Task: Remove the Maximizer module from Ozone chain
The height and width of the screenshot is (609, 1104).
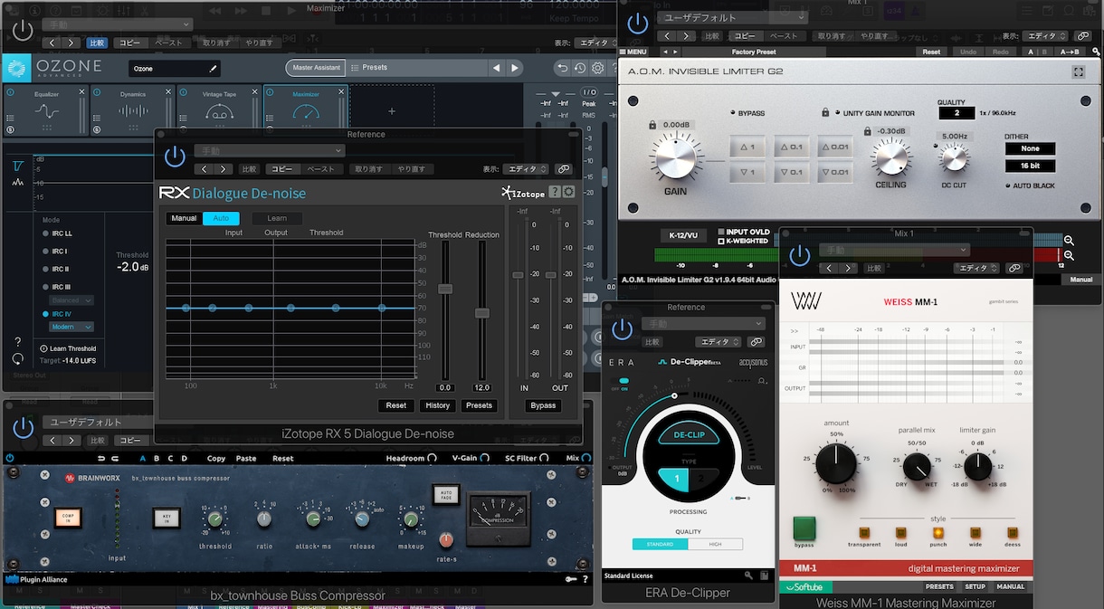Action: pos(343,91)
